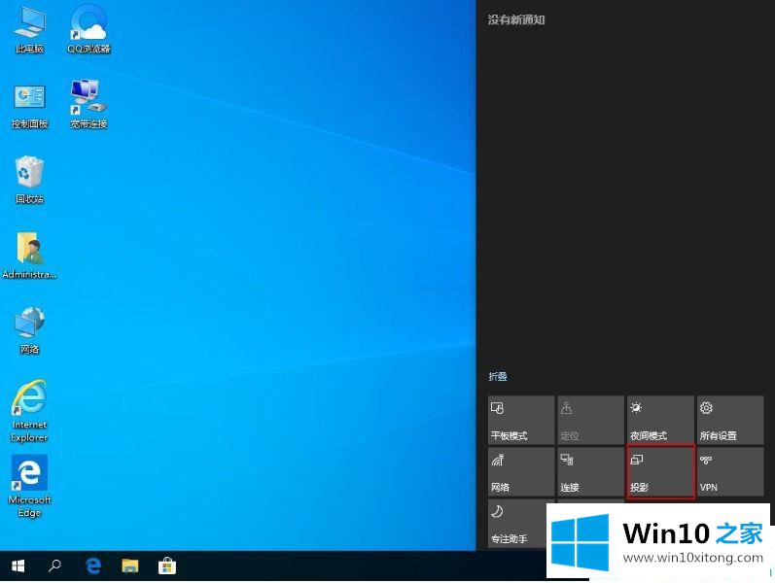The height and width of the screenshot is (583, 775).
Task: Toggle 专注助手 focus assist tile
Action: pyautogui.click(x=517, y=523)
